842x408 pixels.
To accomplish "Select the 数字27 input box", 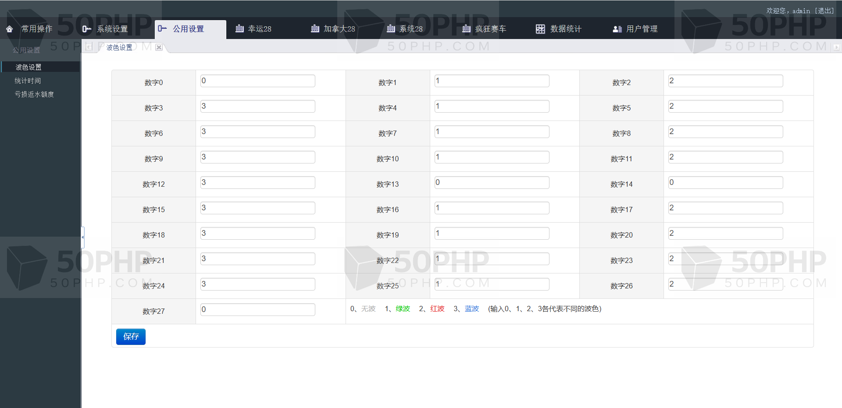I will (x=257, y=310).
